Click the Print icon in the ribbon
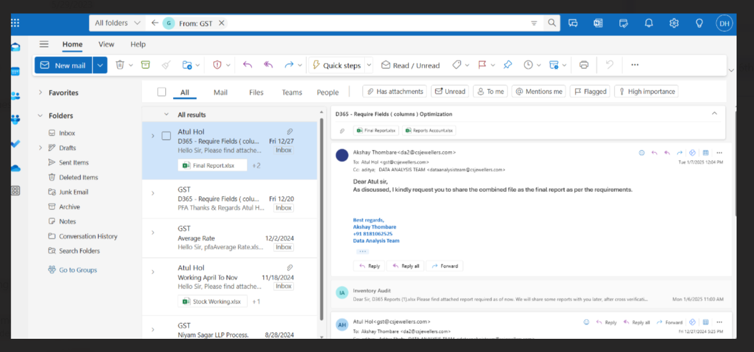754x352 pixels. (x=583, y=65)
